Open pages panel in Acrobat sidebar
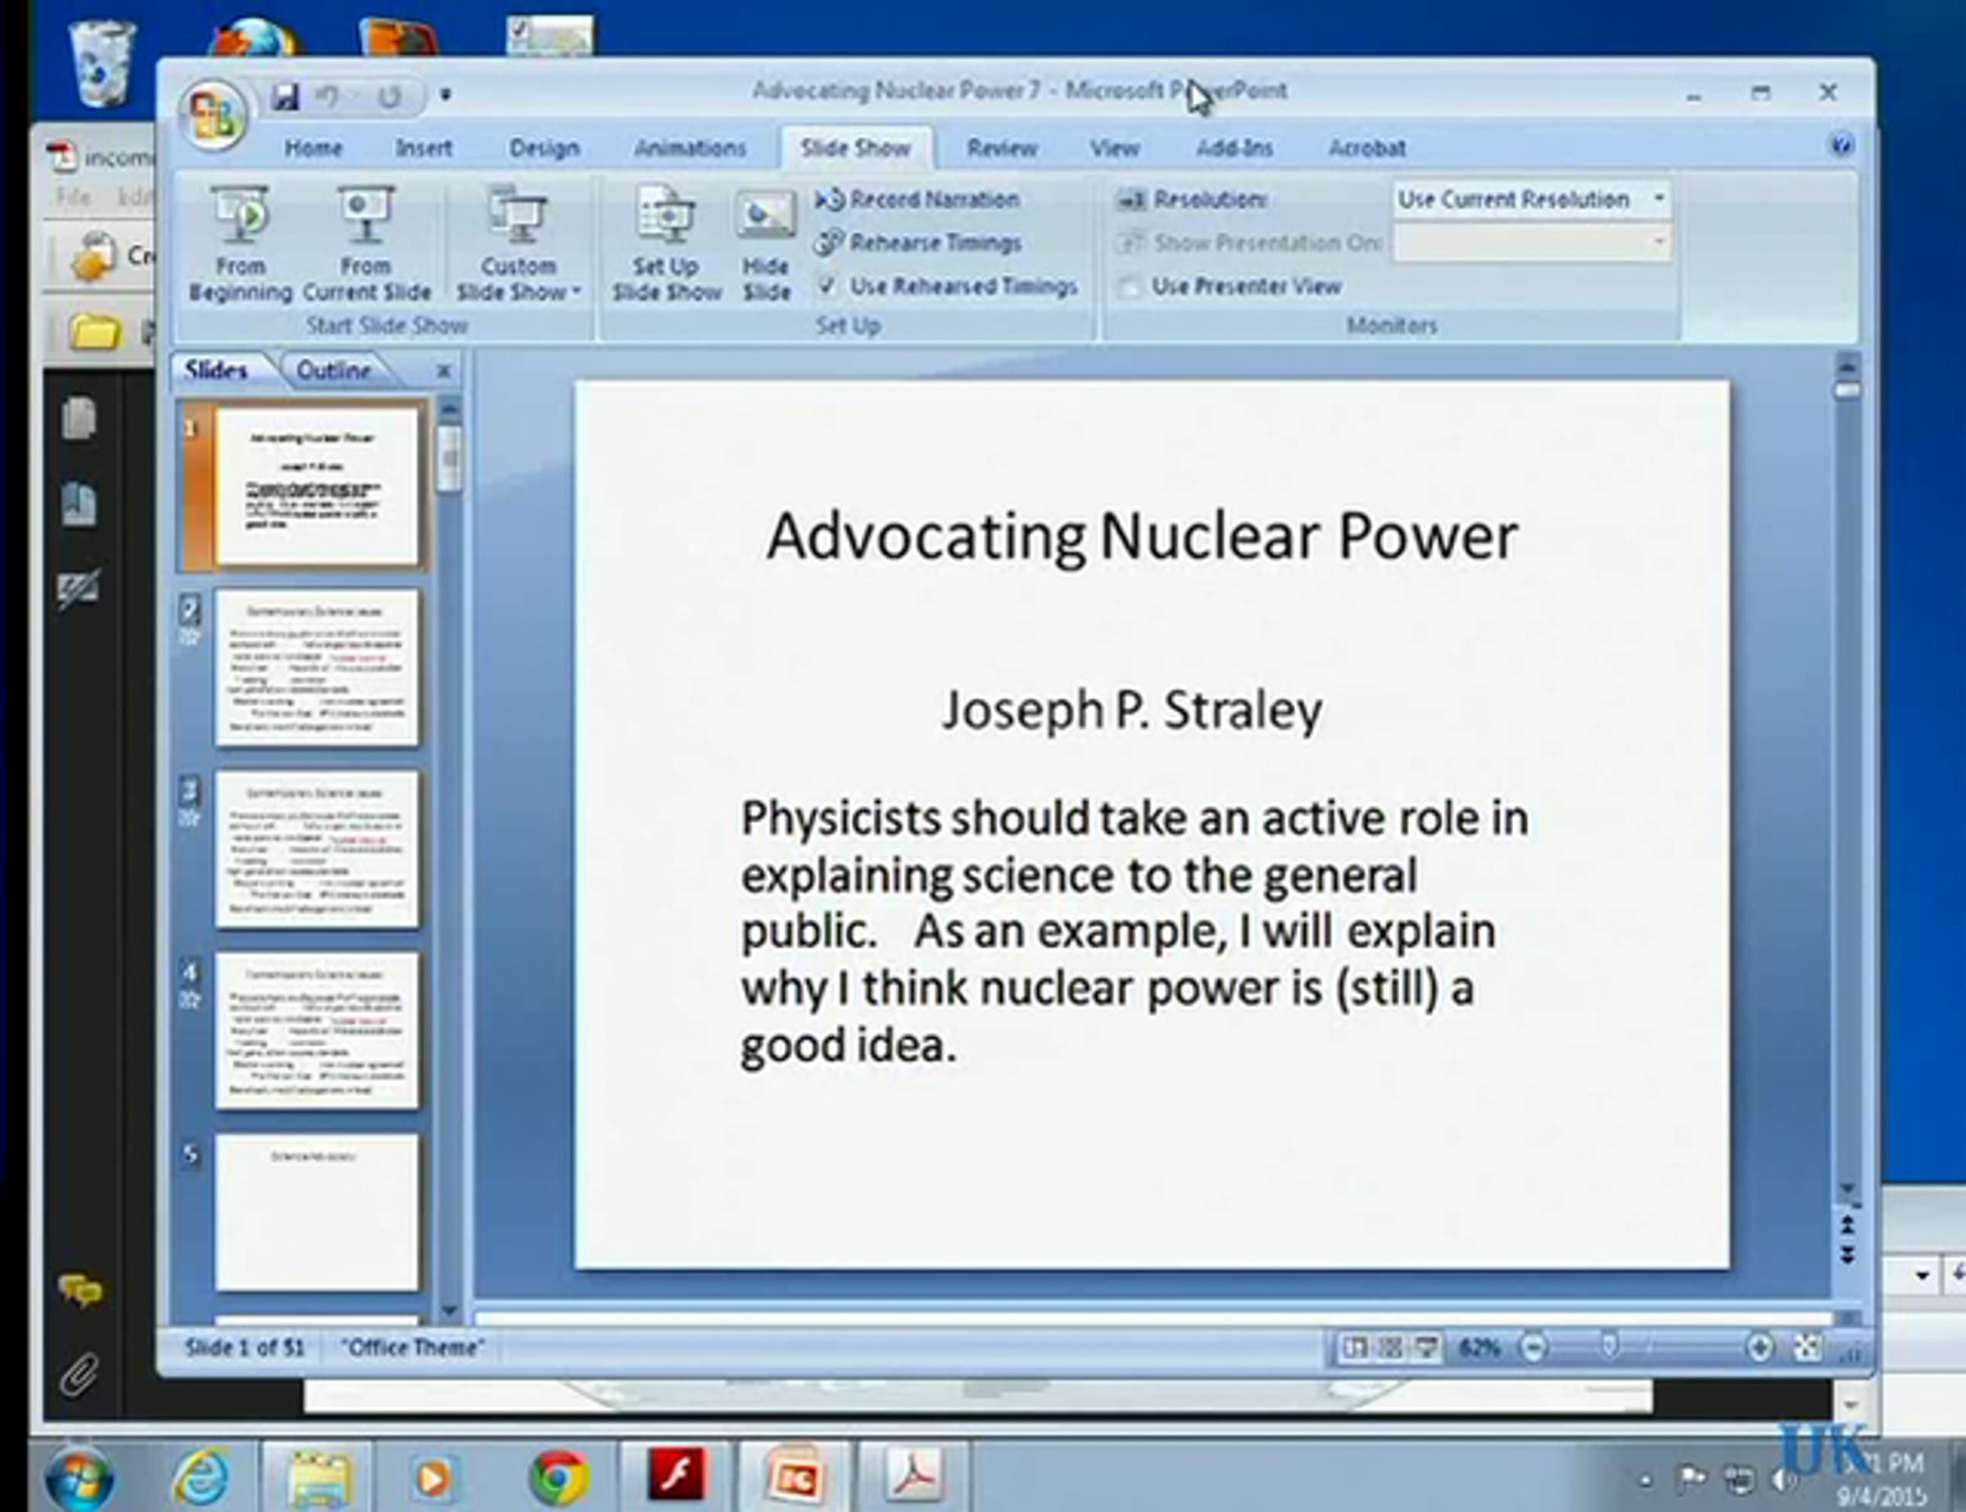Screen dimensions: 1966x1512 tap(79, 419)
